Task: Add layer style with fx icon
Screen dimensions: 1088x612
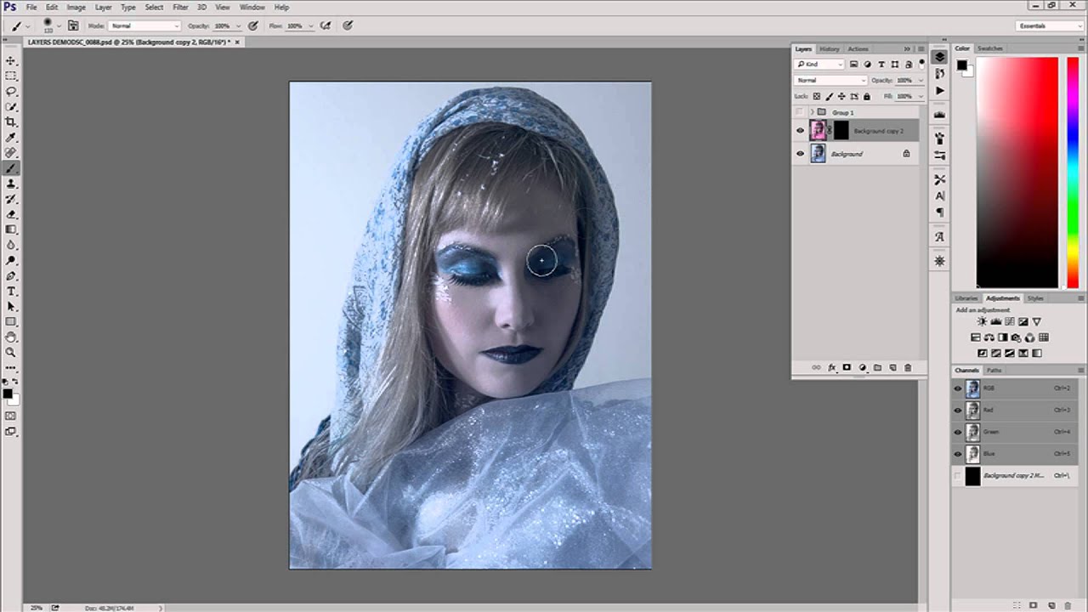Action: (832, 367)
